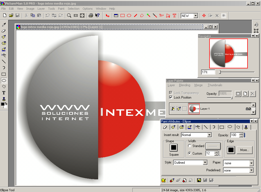Toggle Layer 1 visibility binoculars icon
Screen dimensions: 261x192
point(248,109)
